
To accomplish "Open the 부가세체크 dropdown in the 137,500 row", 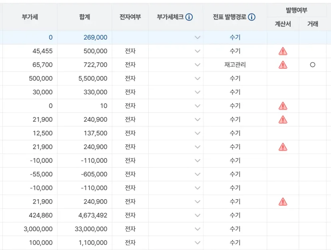I will click(197, 133).
